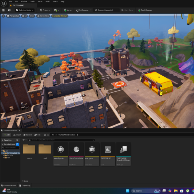Click Save All in Content Browser

coord(28,135)
